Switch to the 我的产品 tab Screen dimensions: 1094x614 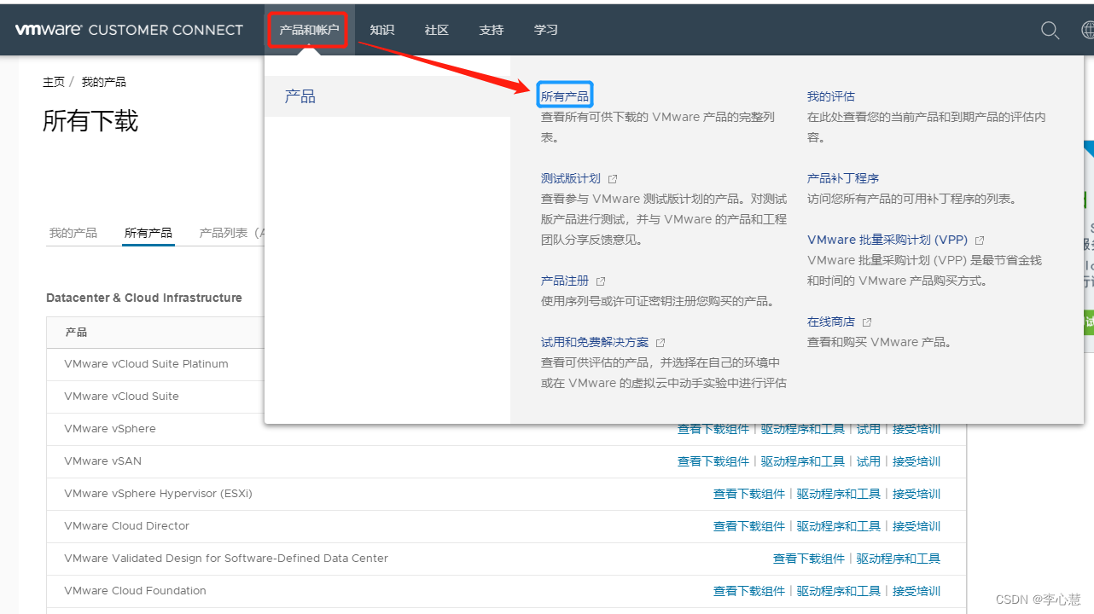point(73,233)
